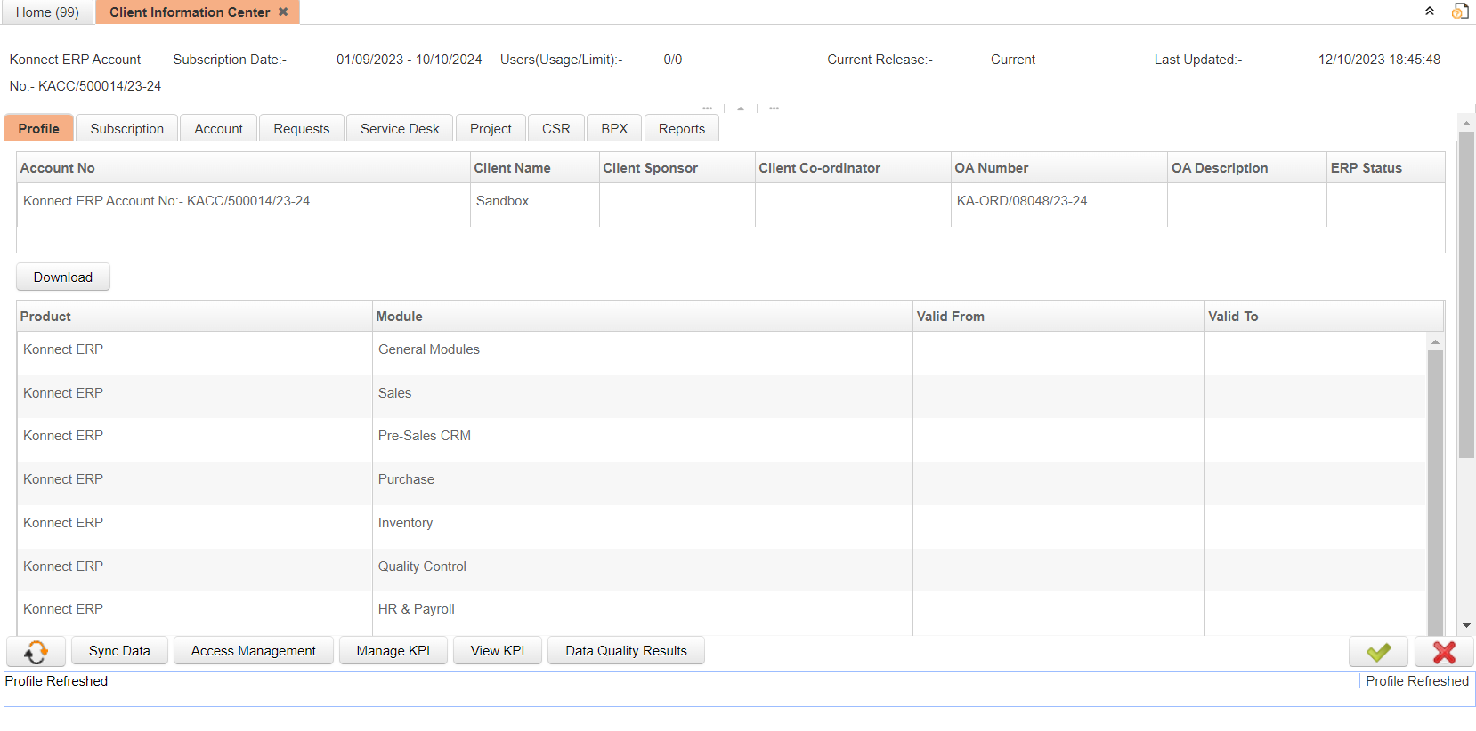
Task: Go to the Reports tab
Action: pyautogui.click(x=681, y=129)
